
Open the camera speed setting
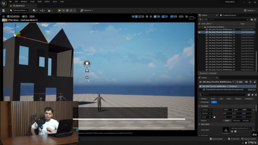click(x=181, y=17)
